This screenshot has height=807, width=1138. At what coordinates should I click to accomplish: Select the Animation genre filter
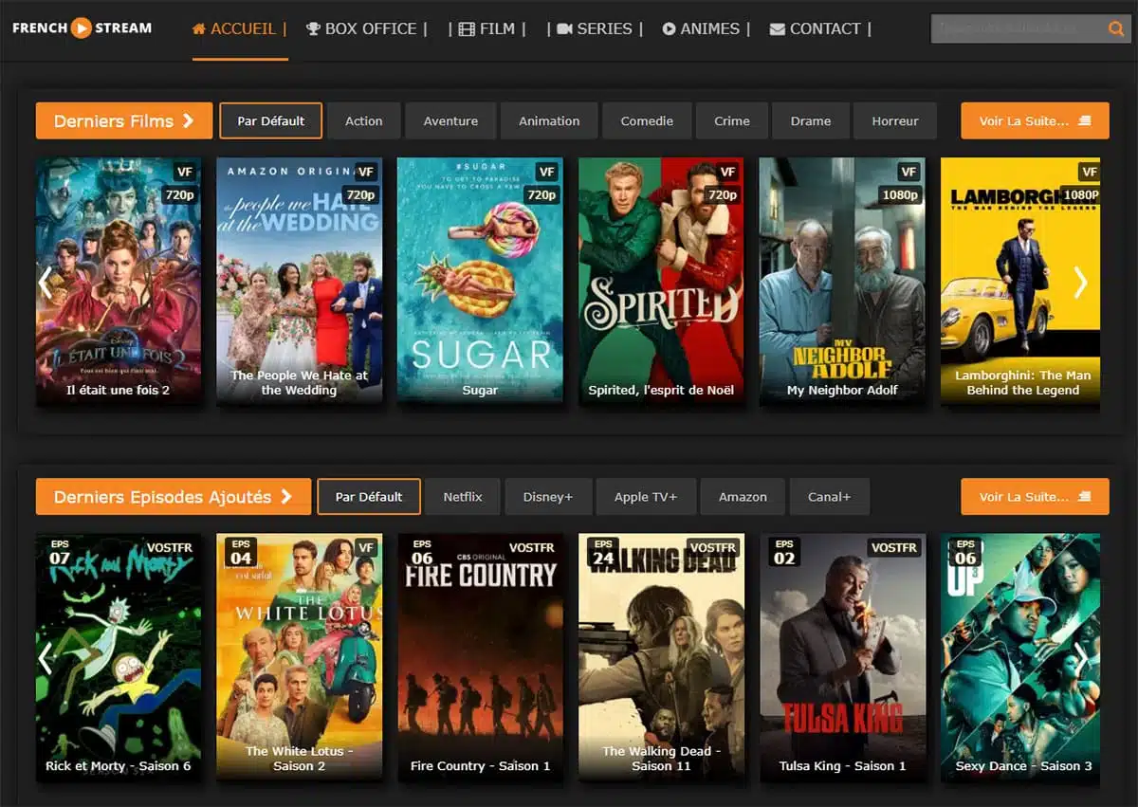(x=549, y=120)
